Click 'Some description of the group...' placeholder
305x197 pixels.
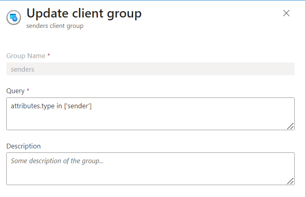tap(57, 161)
